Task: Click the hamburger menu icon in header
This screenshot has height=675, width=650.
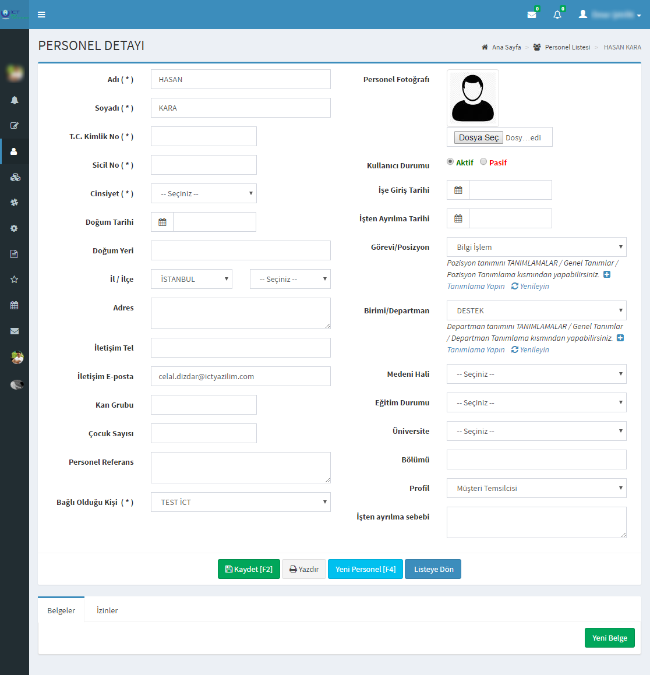Action: click(41, 15)
